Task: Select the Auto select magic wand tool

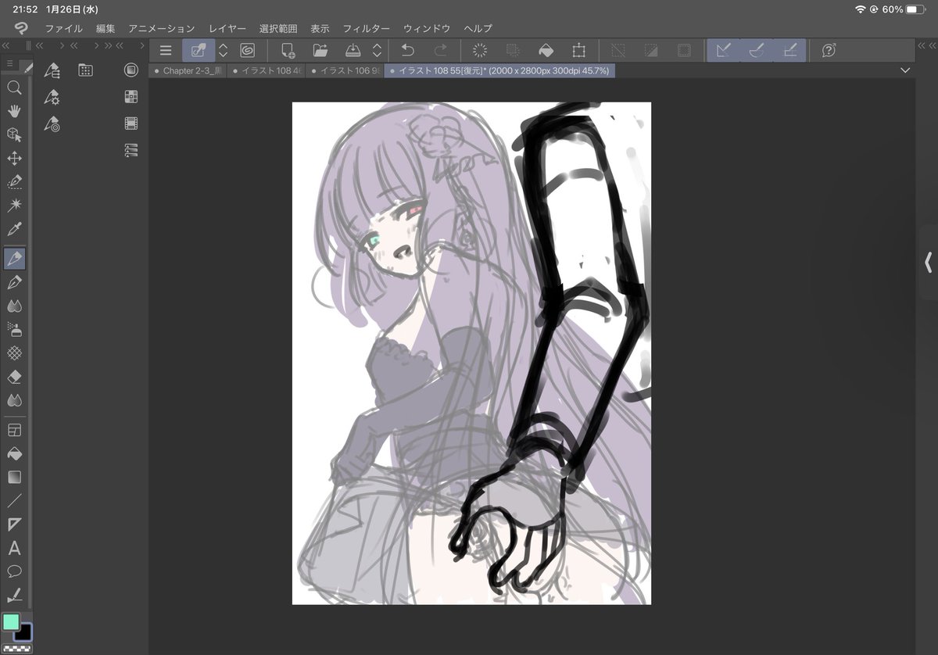Action: coord(14,206)
